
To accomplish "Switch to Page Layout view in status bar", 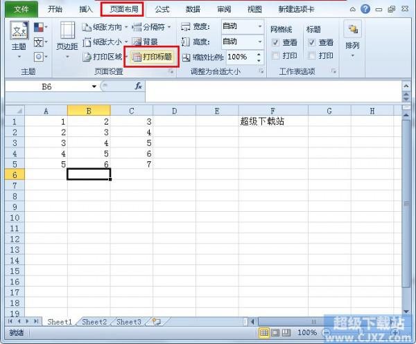I will click(275, 333).
